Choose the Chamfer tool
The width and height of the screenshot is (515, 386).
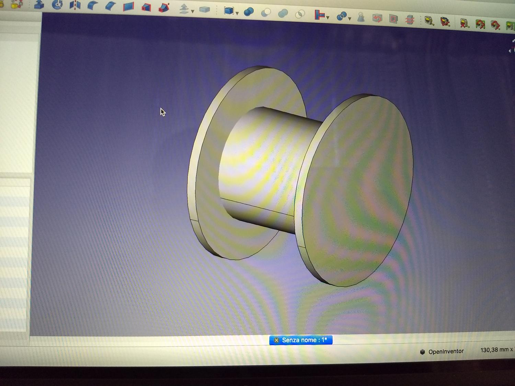coord(110,6)
